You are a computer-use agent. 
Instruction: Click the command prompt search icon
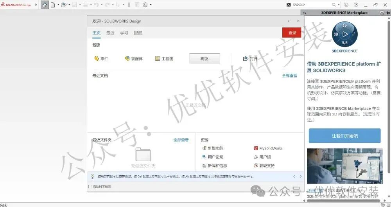pos(289,5)
